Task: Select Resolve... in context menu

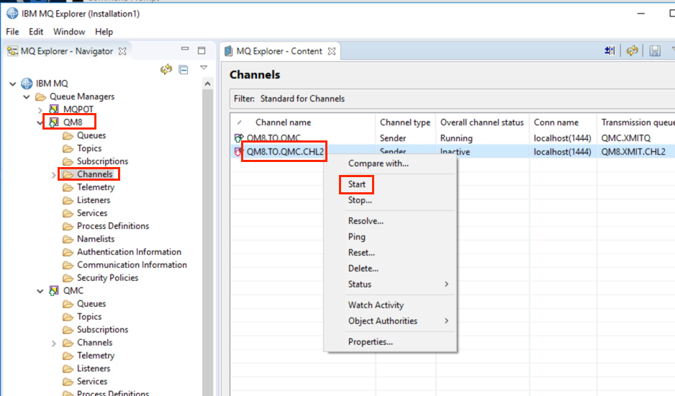Action: point(366,221)
